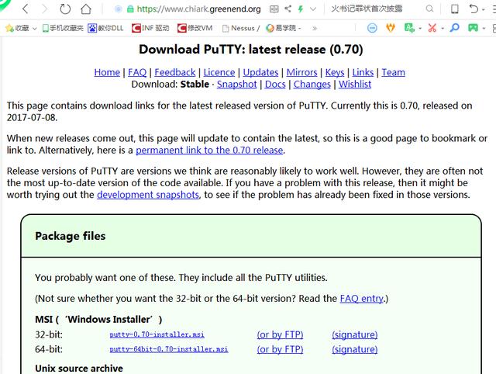Open the FAQ link

[x=137, y=72]
